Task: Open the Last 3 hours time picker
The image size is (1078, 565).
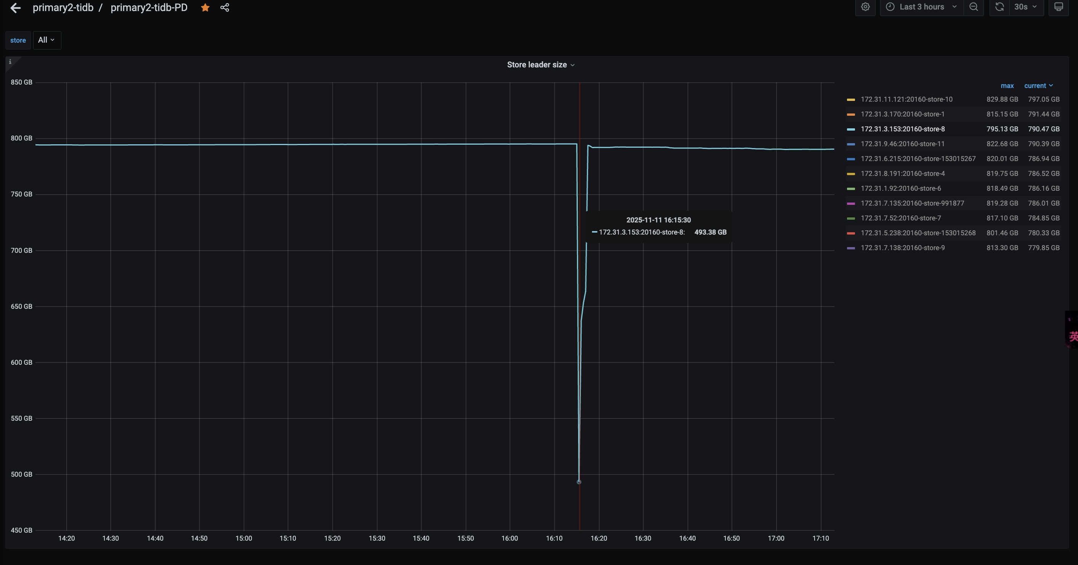Action: tap(921, 7)
